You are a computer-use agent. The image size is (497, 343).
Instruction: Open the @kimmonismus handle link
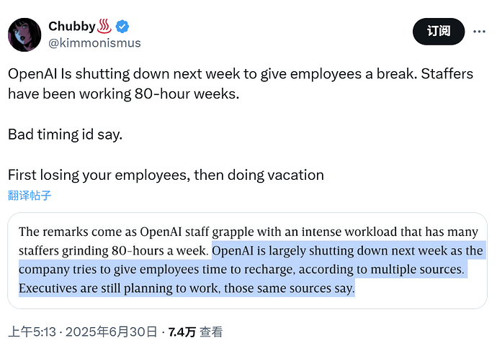click(94, 42)
